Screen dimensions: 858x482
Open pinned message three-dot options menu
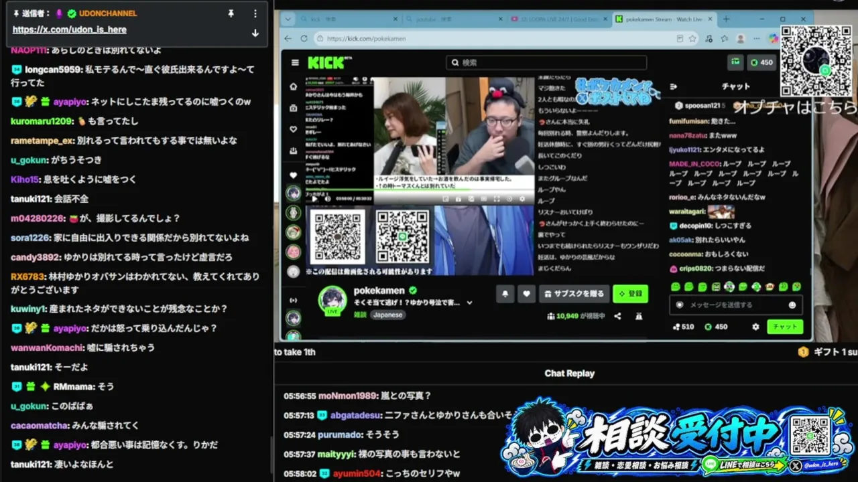(x=255, y=13)
